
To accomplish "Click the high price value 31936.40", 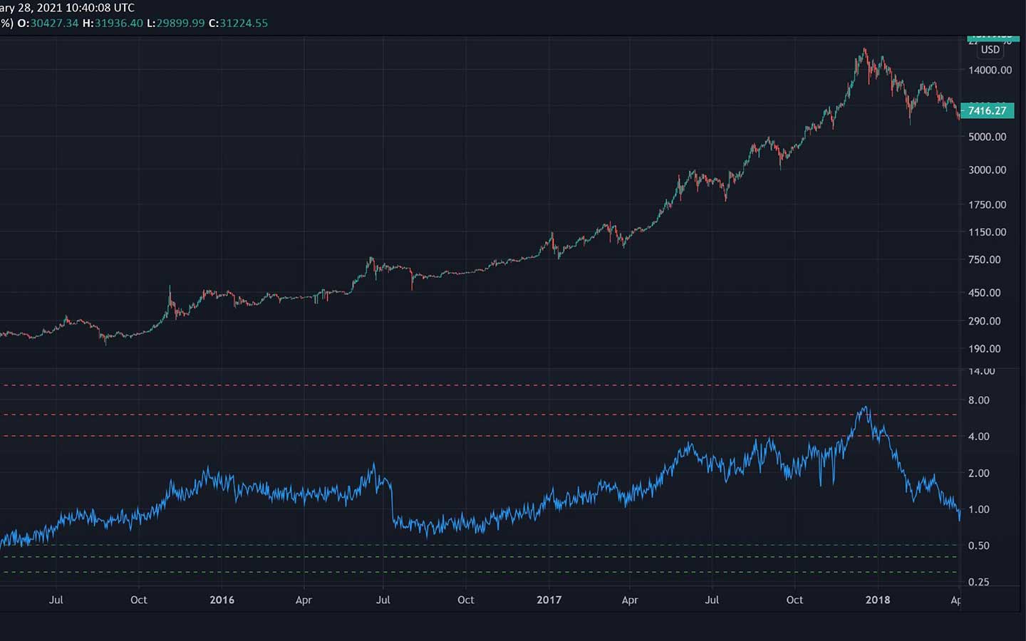I will 118,23.
